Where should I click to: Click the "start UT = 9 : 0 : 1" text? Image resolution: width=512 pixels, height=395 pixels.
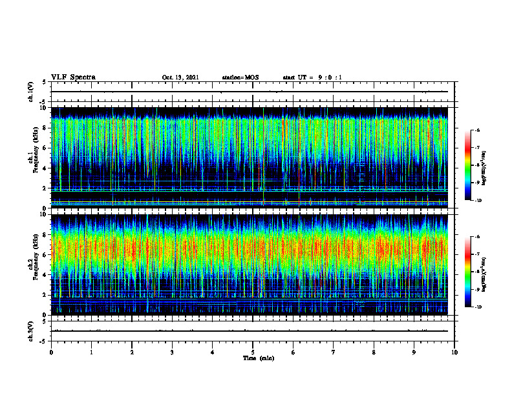[x=312, y=77]
